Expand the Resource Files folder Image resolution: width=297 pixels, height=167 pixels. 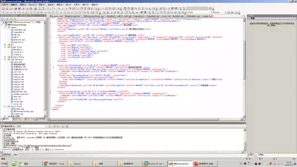(x=5, y=57)
